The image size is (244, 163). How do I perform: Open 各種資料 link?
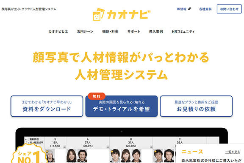pyautogui.click(x=205, y=9)
